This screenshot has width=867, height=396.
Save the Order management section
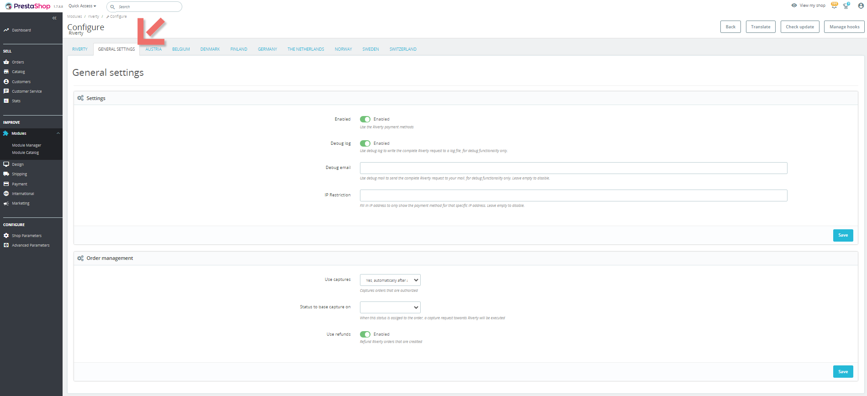[x=843, y=372]
